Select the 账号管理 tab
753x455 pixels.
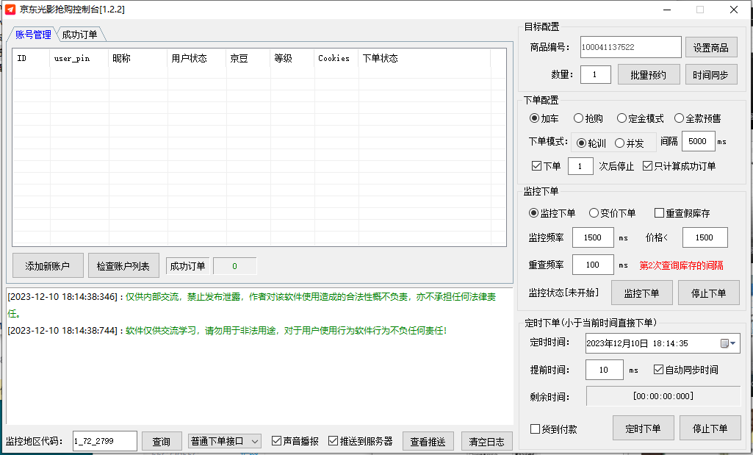click(33, 35)
